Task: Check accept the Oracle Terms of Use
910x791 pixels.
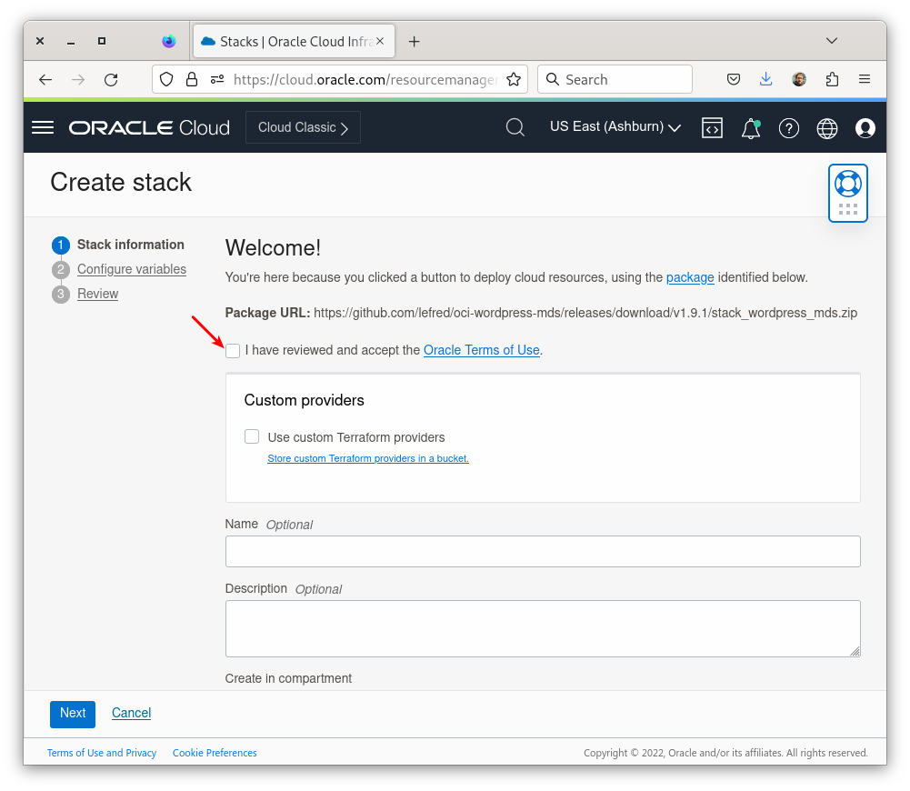Action: (233, 350)
